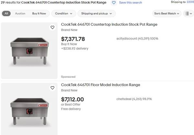Filter by Buy It Now tab

tap(39, 14)
